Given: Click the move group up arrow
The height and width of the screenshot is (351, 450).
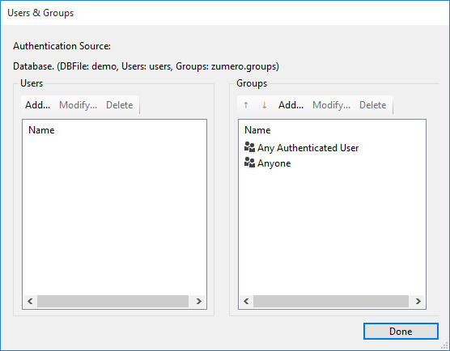Looking at the screenshot, I should pyautogui.click(x=246, y=105).
